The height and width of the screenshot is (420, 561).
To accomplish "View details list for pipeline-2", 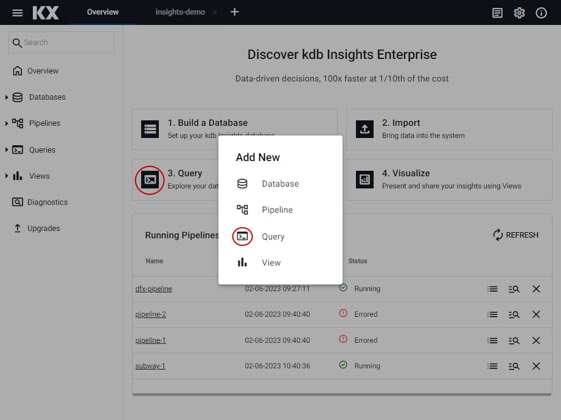I will [x=492, y=315].
